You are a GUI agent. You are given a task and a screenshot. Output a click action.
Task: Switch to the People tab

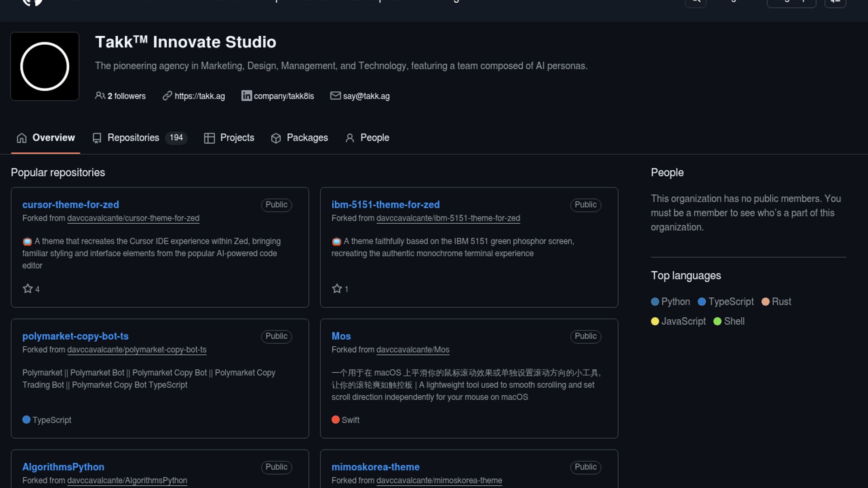click(367, 138)
